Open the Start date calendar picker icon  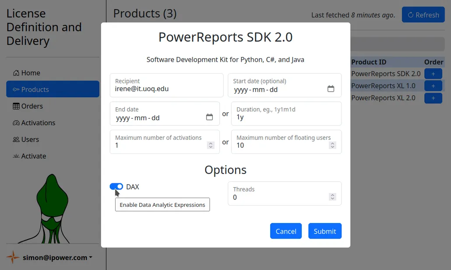[331, 88]
